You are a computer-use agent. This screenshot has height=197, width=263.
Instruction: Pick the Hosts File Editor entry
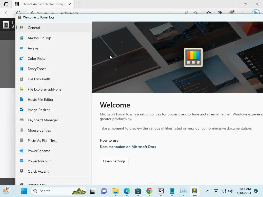[x=53, y=100]
